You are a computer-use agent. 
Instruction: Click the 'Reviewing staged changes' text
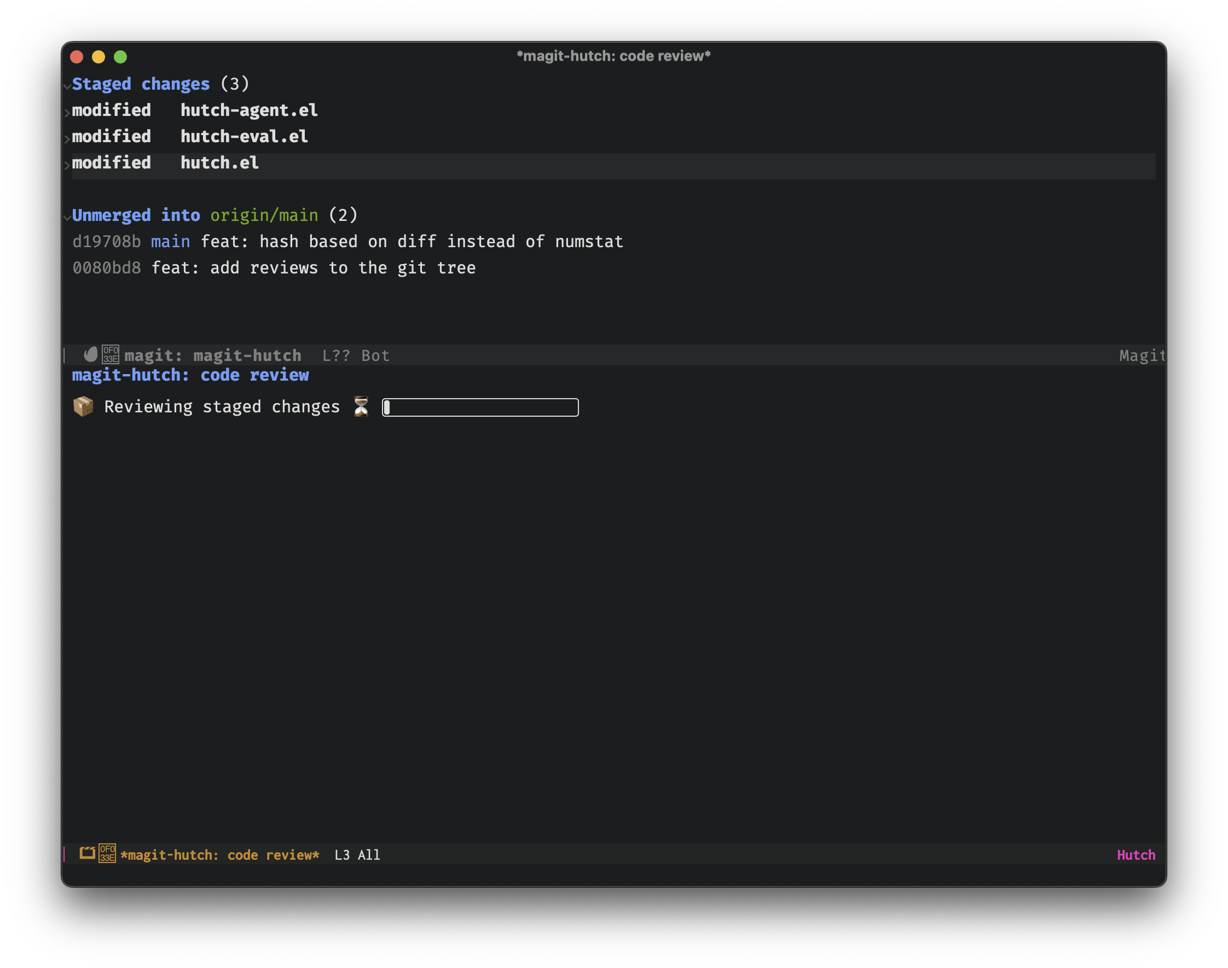point(222,406)
